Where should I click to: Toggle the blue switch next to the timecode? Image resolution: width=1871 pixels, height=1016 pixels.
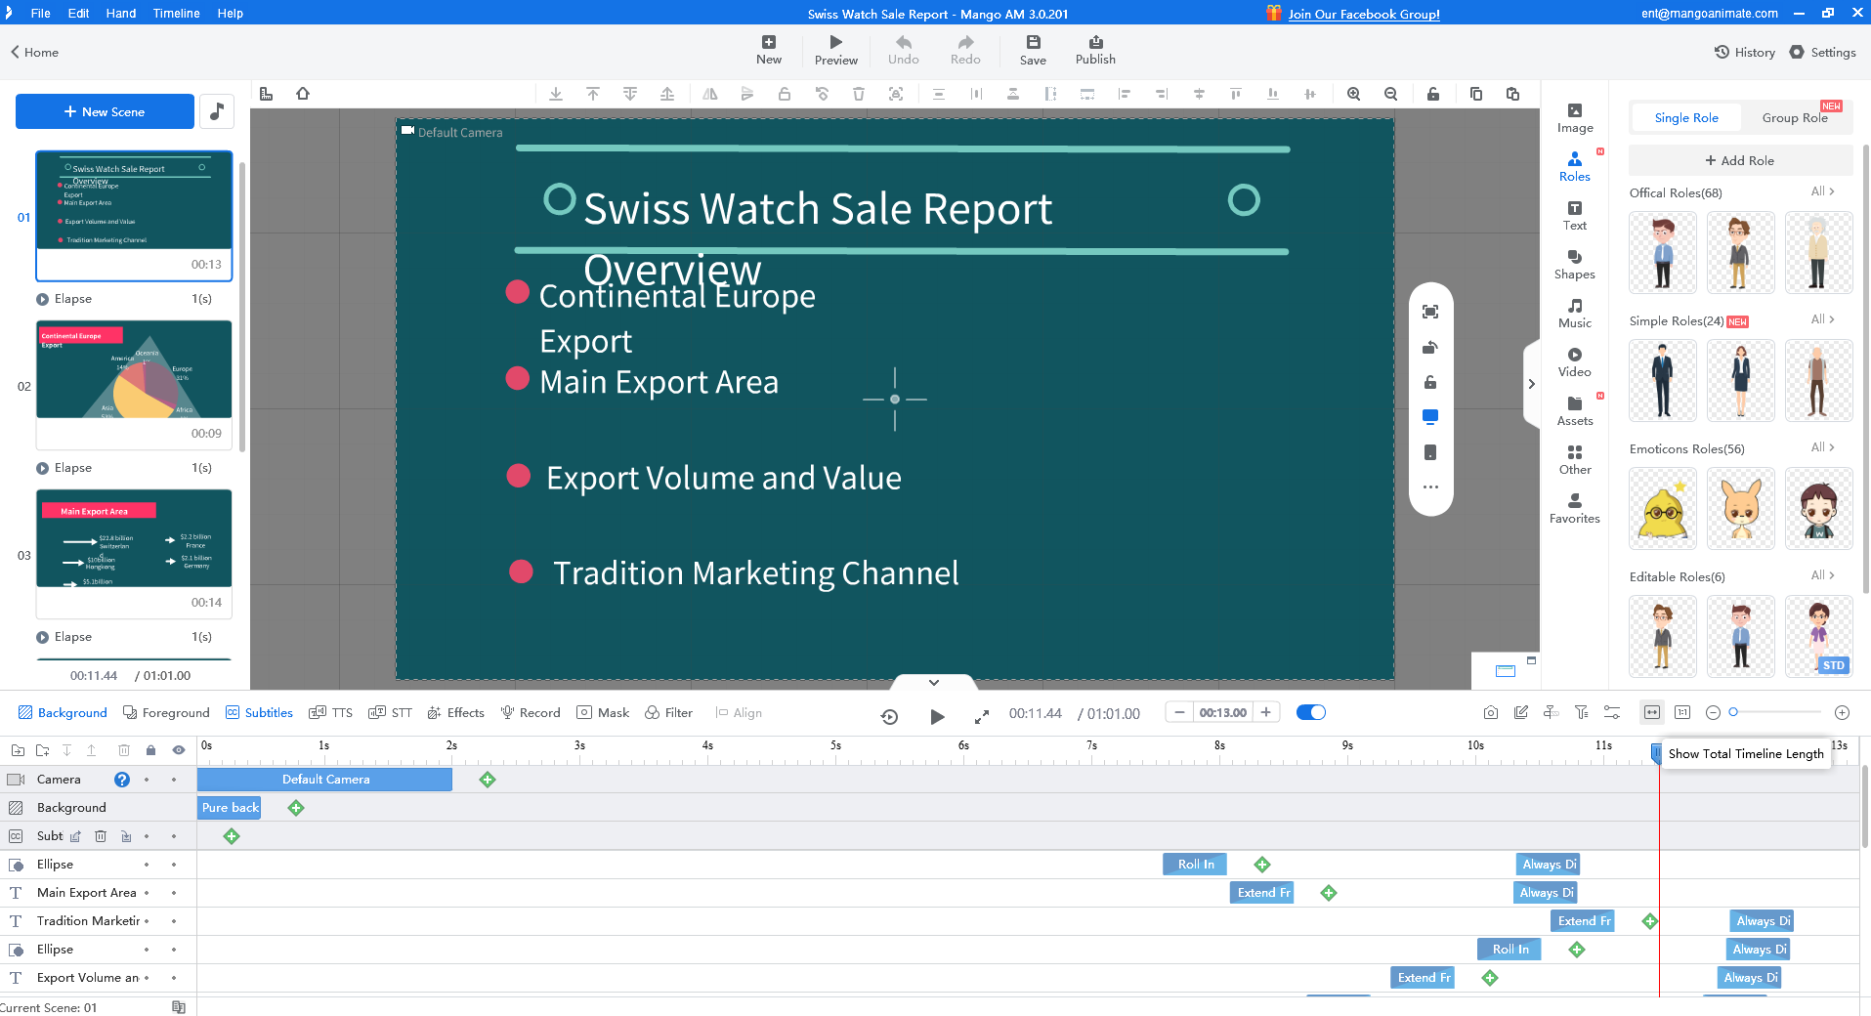[1310, 712]
